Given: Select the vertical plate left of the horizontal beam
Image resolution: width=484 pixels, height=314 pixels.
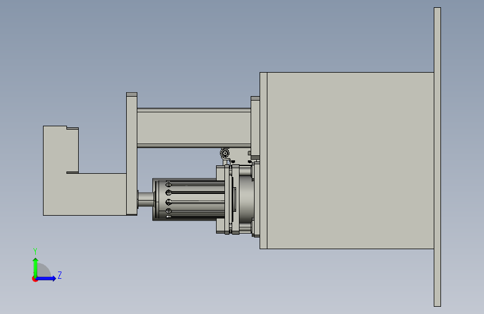Looking at the screenshot, I should [x=132, y=154].
